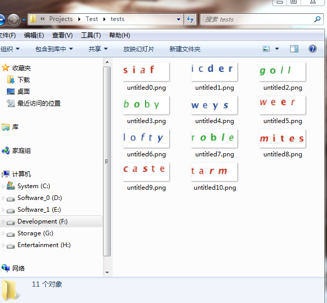Screen dimensions: 327x303
Task: Click the untitled10.png file name label
Action: tap(215, 188)
